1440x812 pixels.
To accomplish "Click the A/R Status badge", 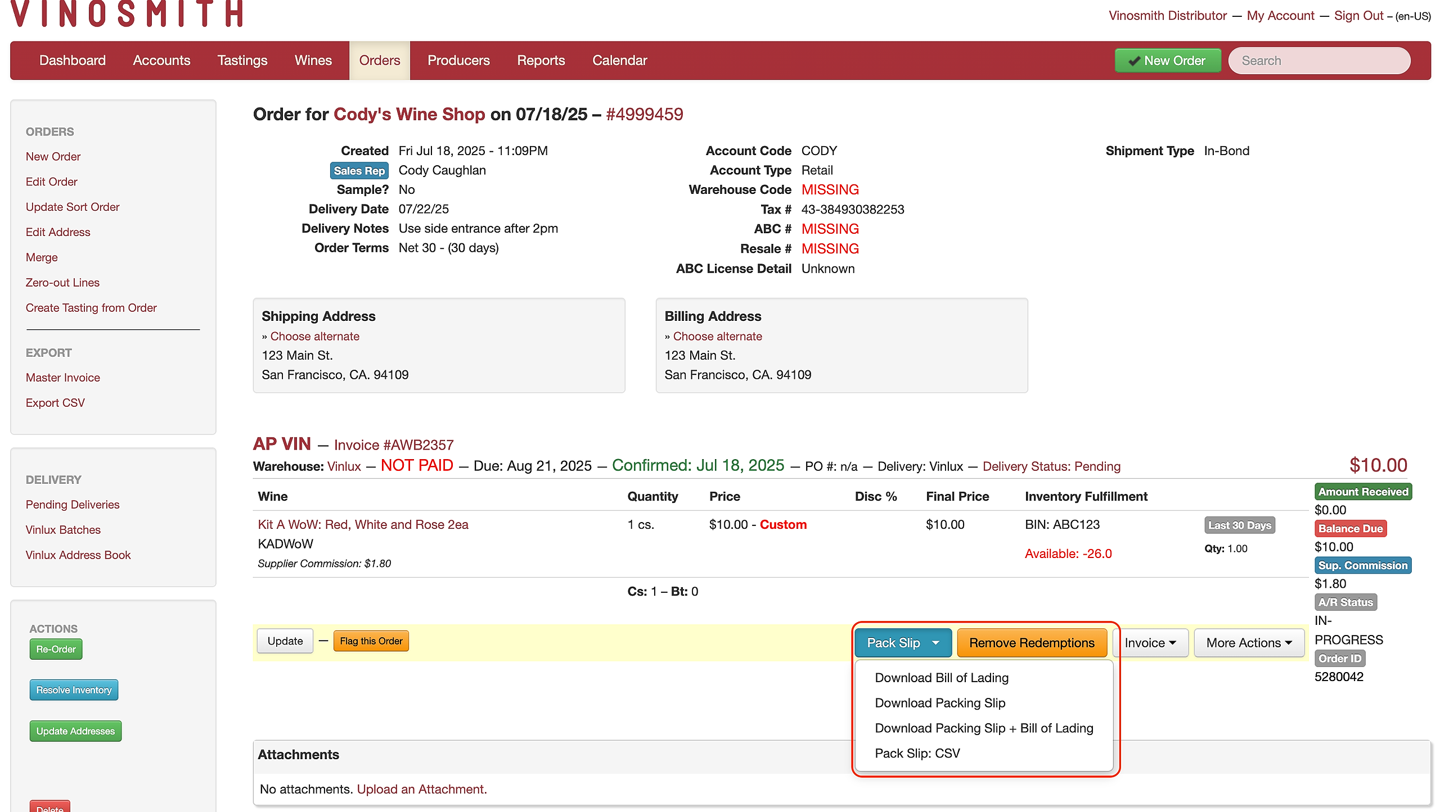I will click(1345, 602).
